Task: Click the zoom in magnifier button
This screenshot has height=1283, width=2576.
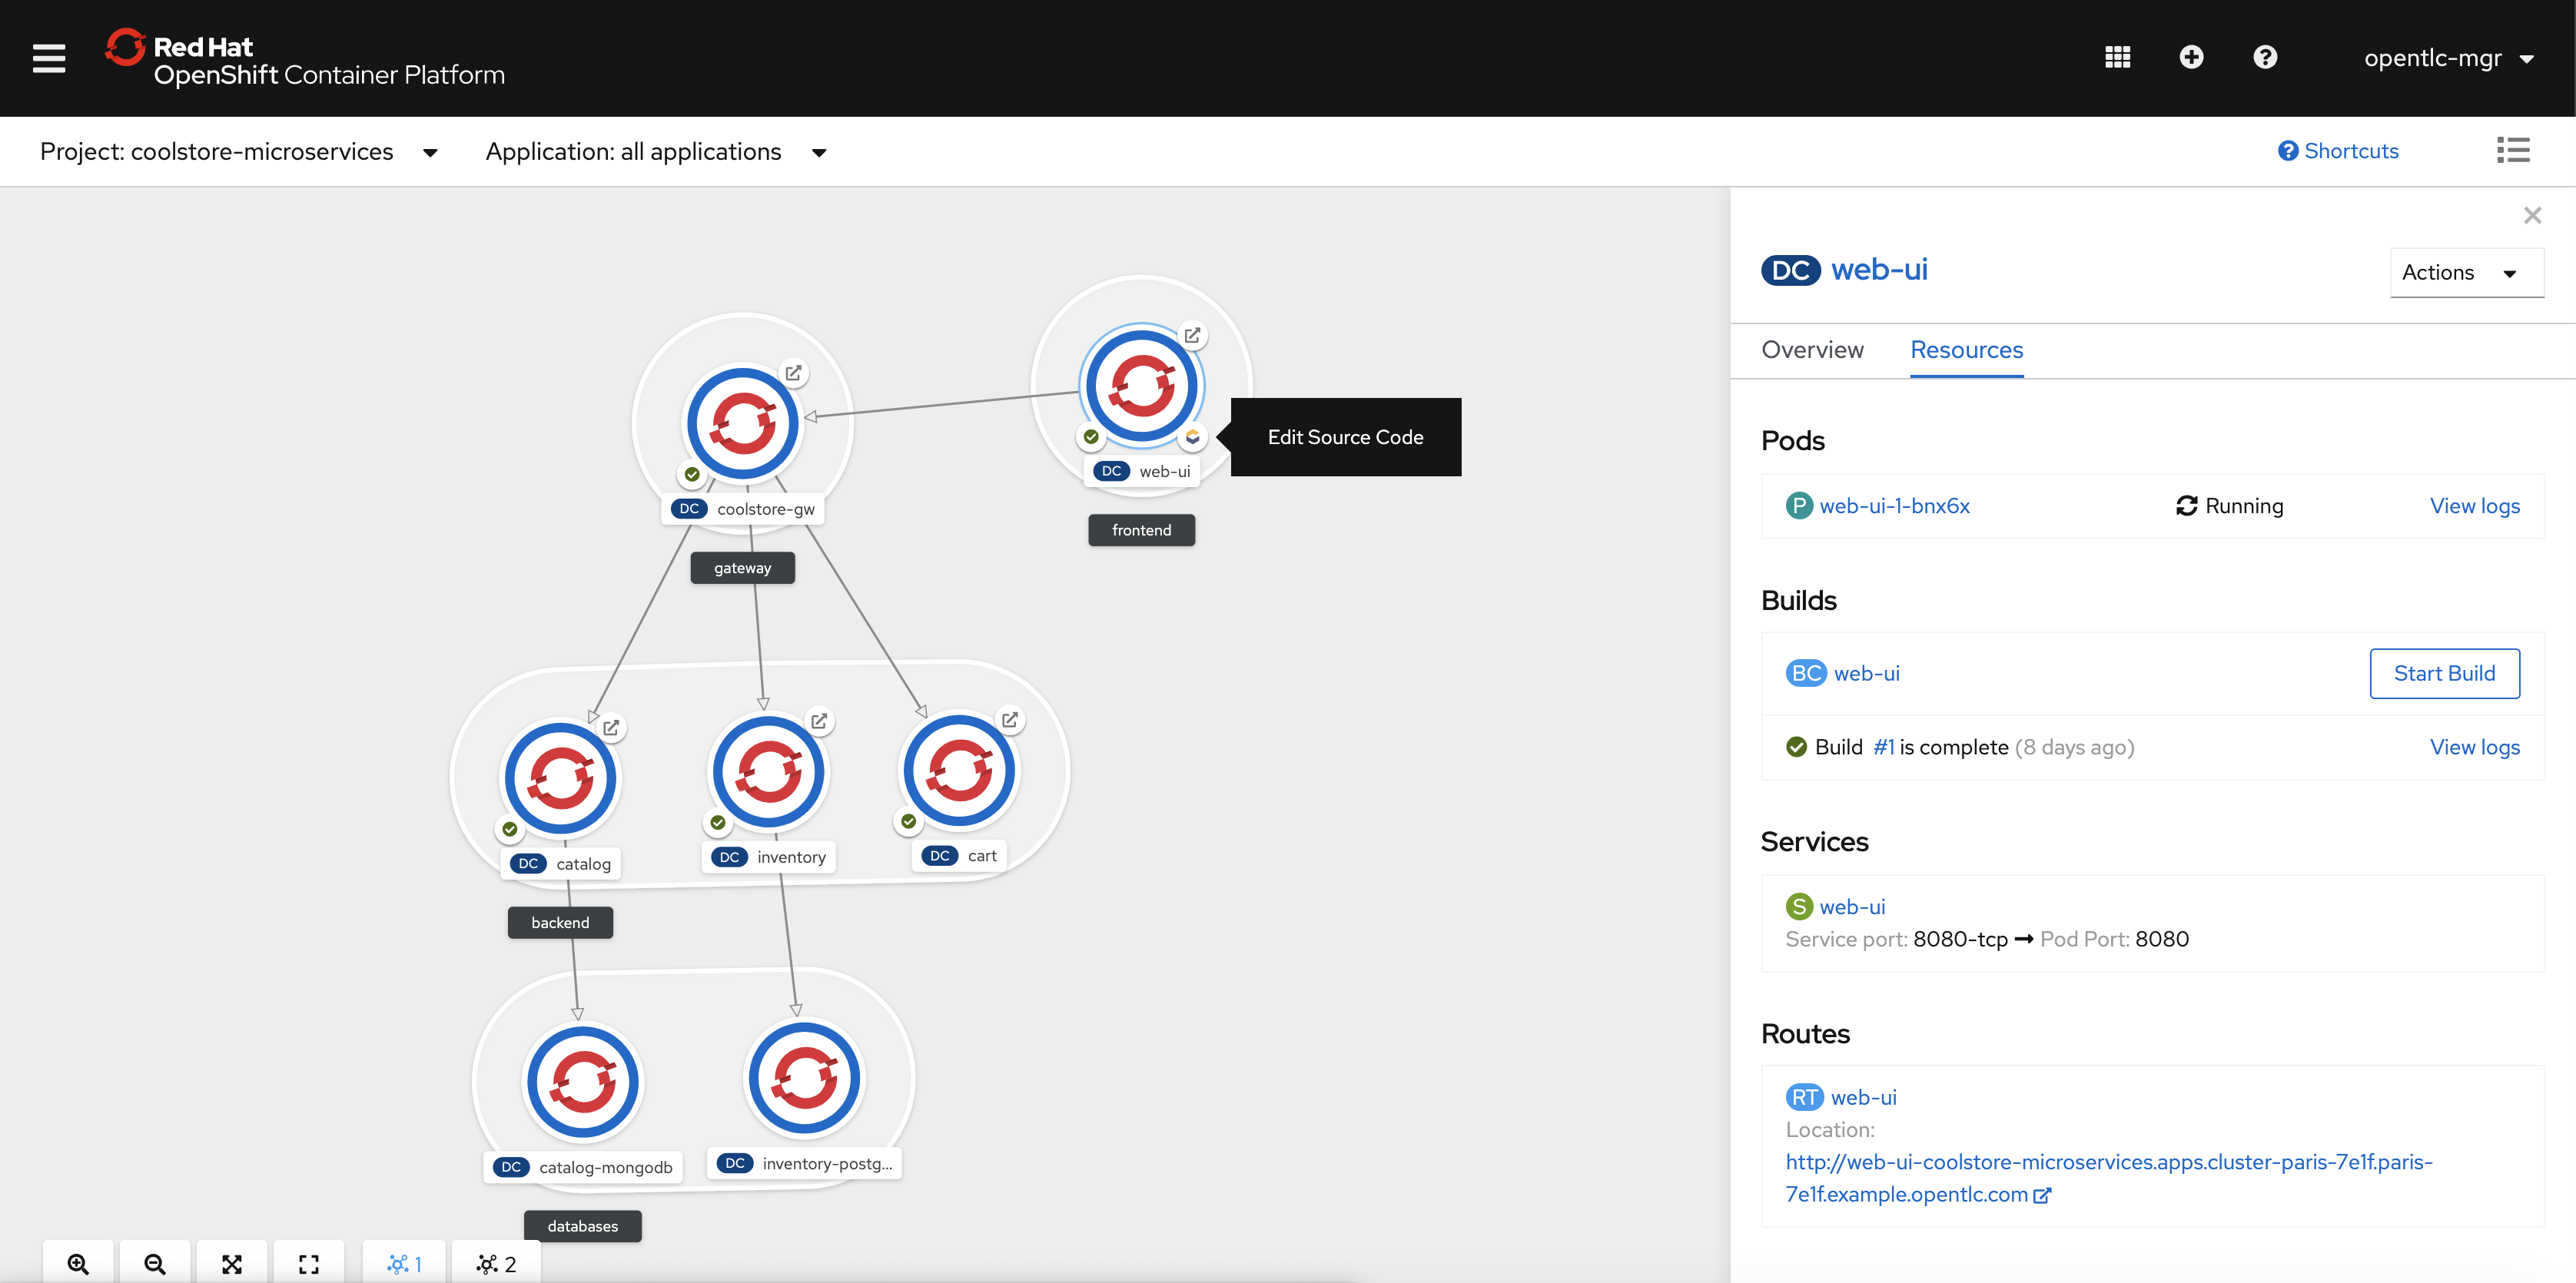Action: pyautogui.click(x=78, y=1264)
